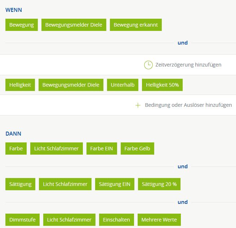The width and height of the screenshot is (236, 228).
Task: Select the Sättigung action tag
Action: point(21,184)
